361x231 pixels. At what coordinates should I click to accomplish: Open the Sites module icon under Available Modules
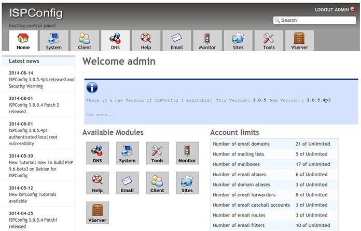pos(187,183)
